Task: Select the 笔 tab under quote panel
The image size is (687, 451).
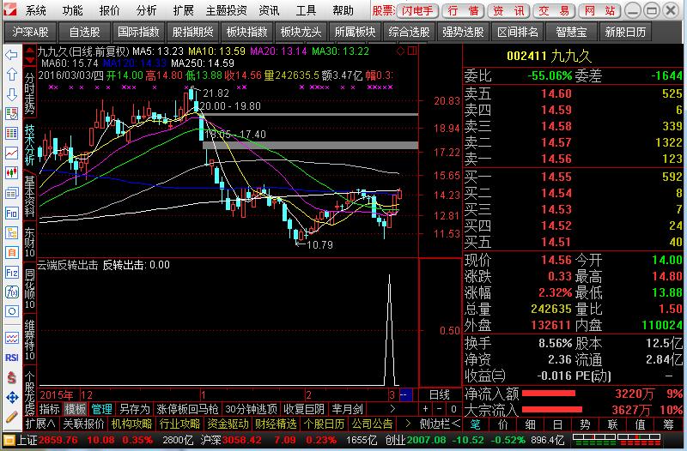Action: pos(476,424)
